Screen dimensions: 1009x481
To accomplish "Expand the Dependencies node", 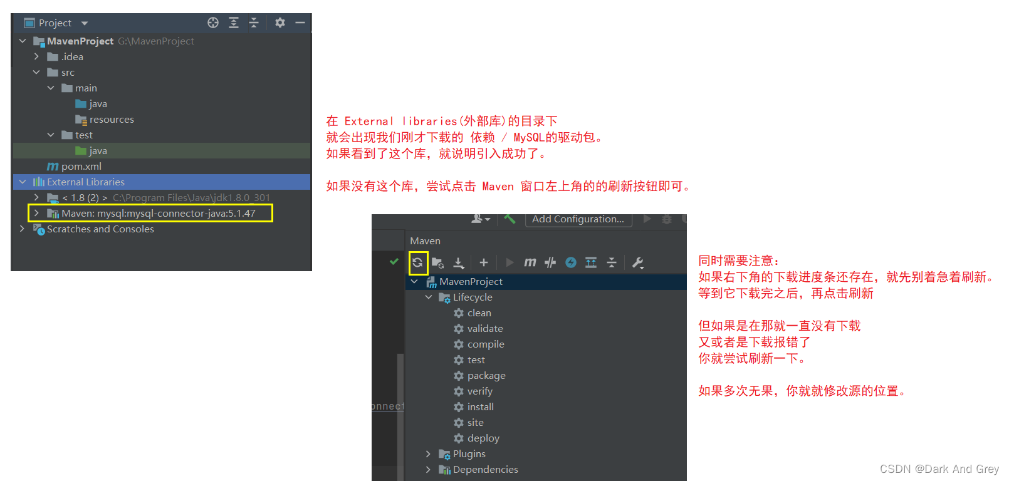I will point(429,469).
